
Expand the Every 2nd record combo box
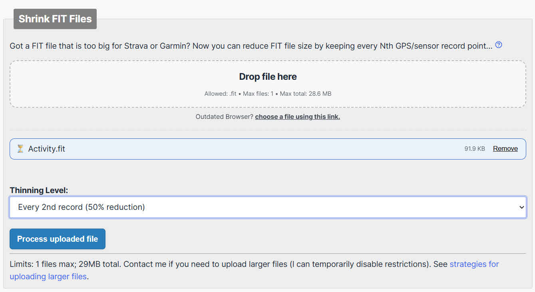(x=268, y=207)
